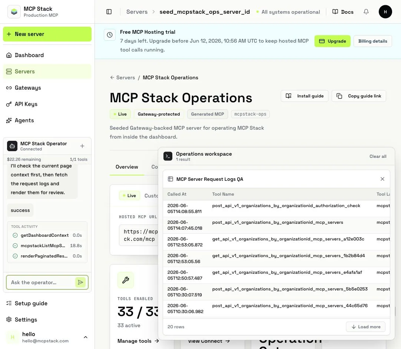This screenshot has width=401, height=349.
Task: Select the mcp_servers_44c65d76 log row
Action: 276,308
